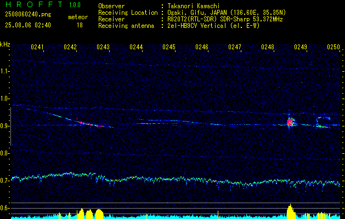The height and width of the screenshot is (219, 345).
Task: Click frequency axis label 0.7
Action: [x=4, y=181]
